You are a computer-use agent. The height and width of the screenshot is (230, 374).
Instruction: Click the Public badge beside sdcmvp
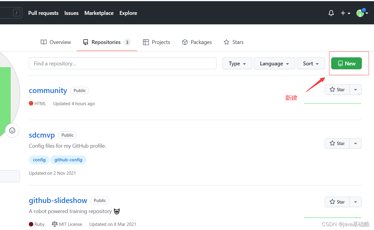(x=67, y=135)
